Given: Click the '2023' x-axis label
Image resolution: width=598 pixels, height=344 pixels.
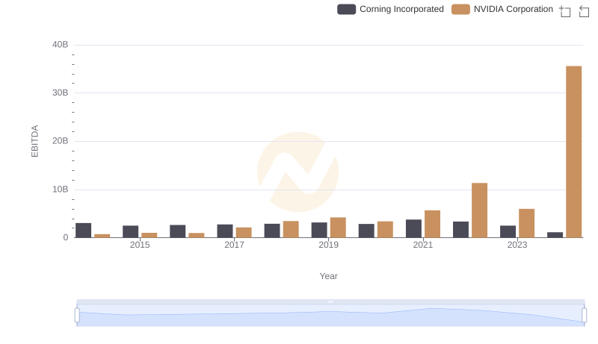Looking at the screenshot, I should (517, 245).
